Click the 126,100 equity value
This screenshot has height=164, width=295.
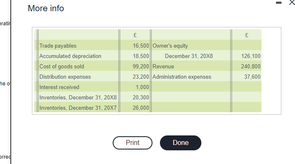tap(251, 56)
